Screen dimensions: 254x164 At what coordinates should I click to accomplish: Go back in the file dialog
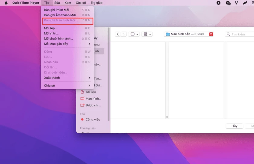[x=118, y=34]
